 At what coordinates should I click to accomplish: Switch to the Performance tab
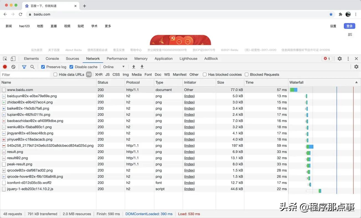point(117,59)
